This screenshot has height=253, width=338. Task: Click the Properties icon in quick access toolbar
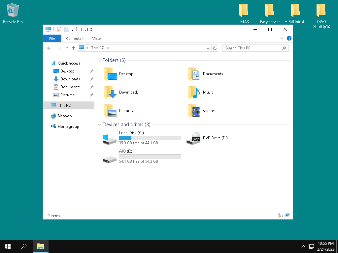(x=59, y=30)
